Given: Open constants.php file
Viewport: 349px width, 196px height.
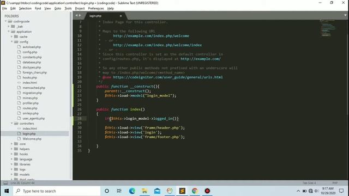Looking at the screenshot, I should click(x=32, y=57).
